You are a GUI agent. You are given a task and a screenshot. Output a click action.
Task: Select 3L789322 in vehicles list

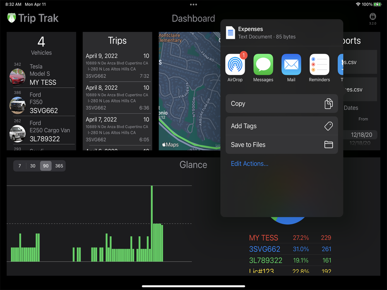(45, 139)
